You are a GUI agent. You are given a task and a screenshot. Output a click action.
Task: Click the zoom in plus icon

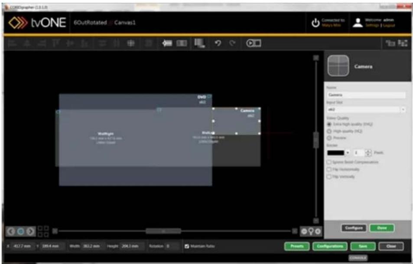[x=318, y=231]
